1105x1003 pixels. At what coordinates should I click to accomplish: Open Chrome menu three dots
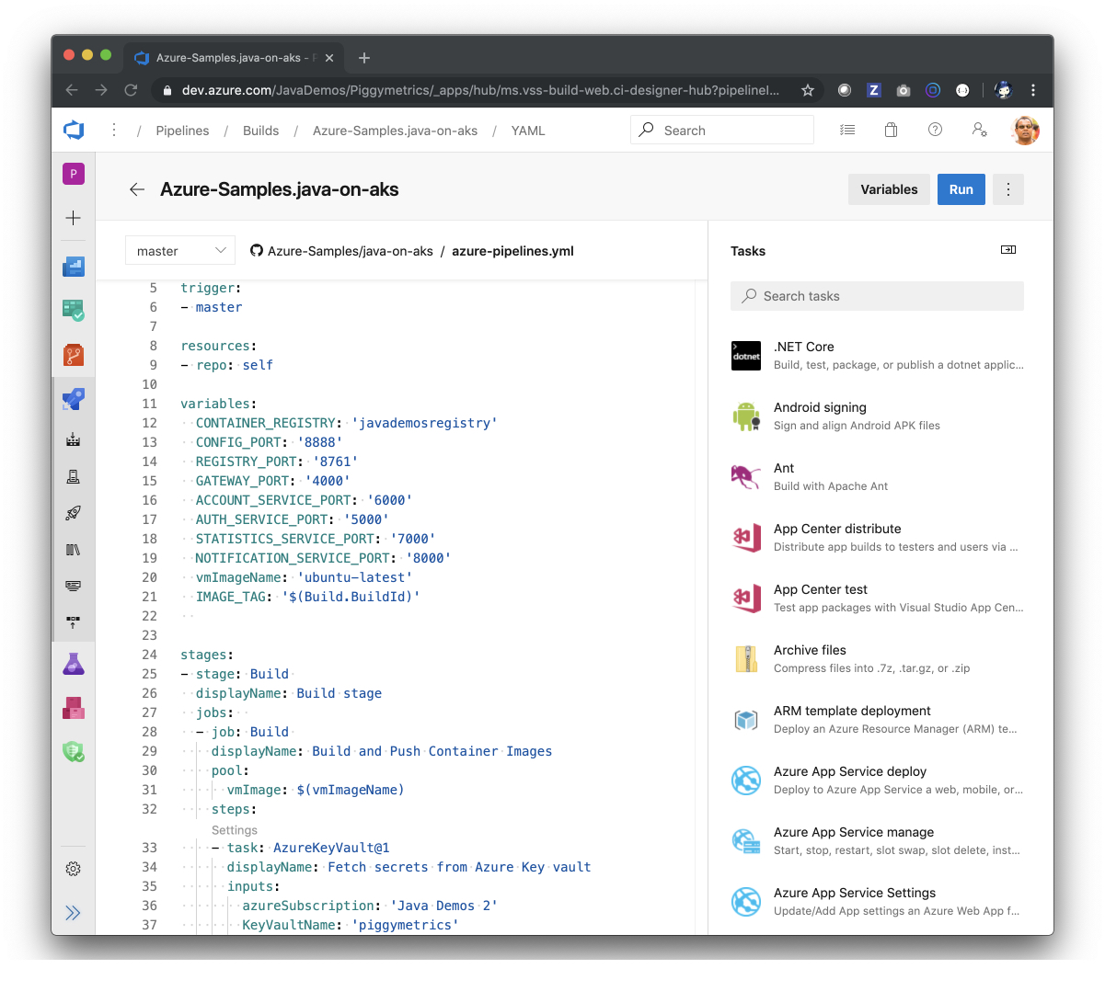pos(1033,90)
